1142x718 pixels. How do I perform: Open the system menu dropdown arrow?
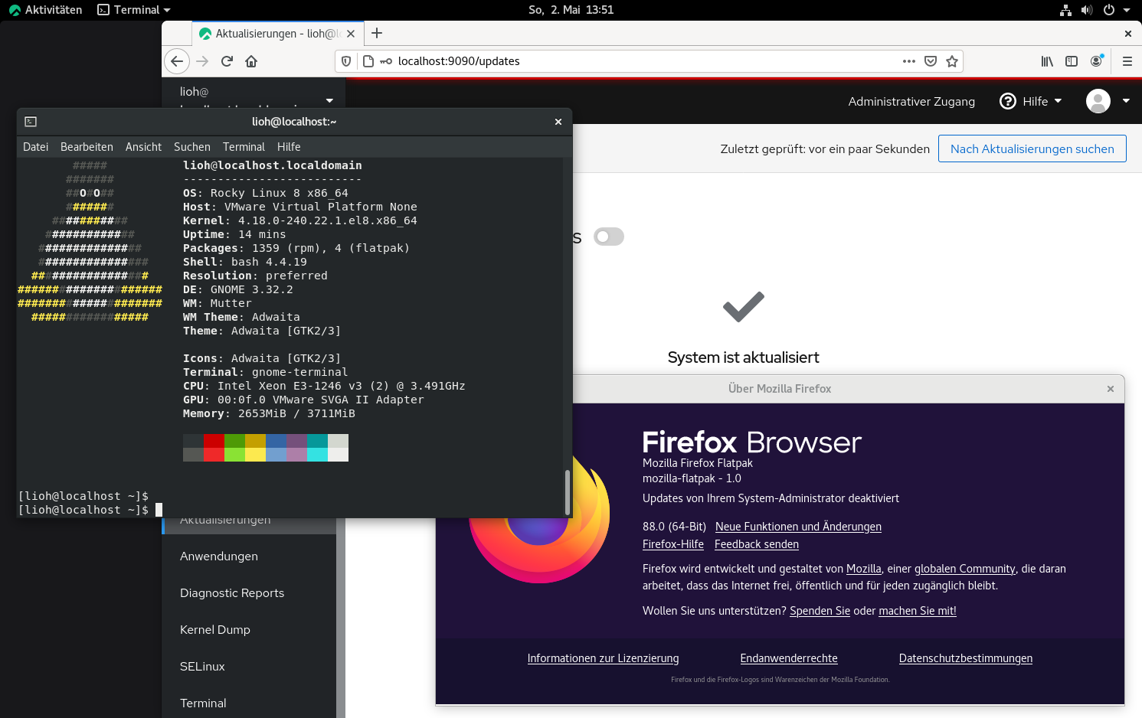point(1127,10)
